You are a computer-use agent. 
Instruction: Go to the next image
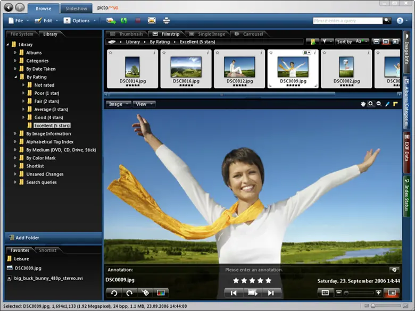tap(271, 293)
